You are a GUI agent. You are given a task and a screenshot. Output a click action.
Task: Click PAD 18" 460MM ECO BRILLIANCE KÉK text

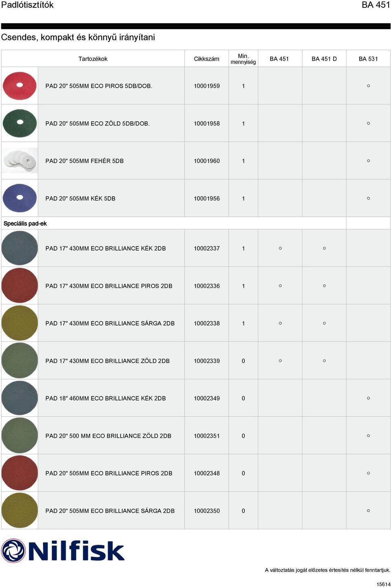99,398
